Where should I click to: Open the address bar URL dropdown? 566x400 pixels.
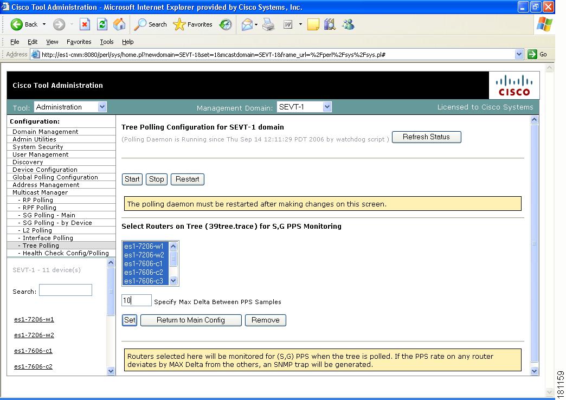click(x=519, y=54)
